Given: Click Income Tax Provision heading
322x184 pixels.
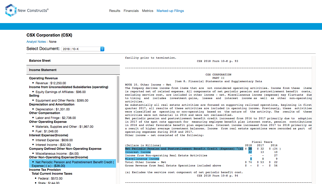Looking at the screenshot, I should [x=45, y=170].
